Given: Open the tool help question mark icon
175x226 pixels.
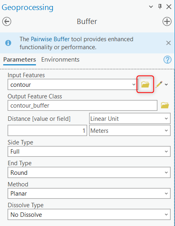Looking at the screenshot, I should [167, 60].
